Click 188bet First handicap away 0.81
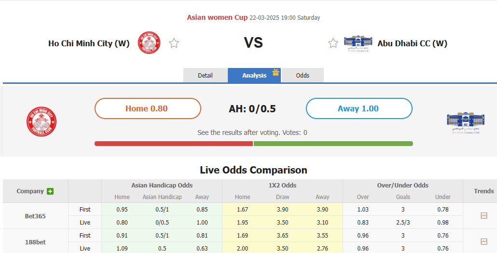The width and height of the screenshot is (497, 253). coord(202,235)
